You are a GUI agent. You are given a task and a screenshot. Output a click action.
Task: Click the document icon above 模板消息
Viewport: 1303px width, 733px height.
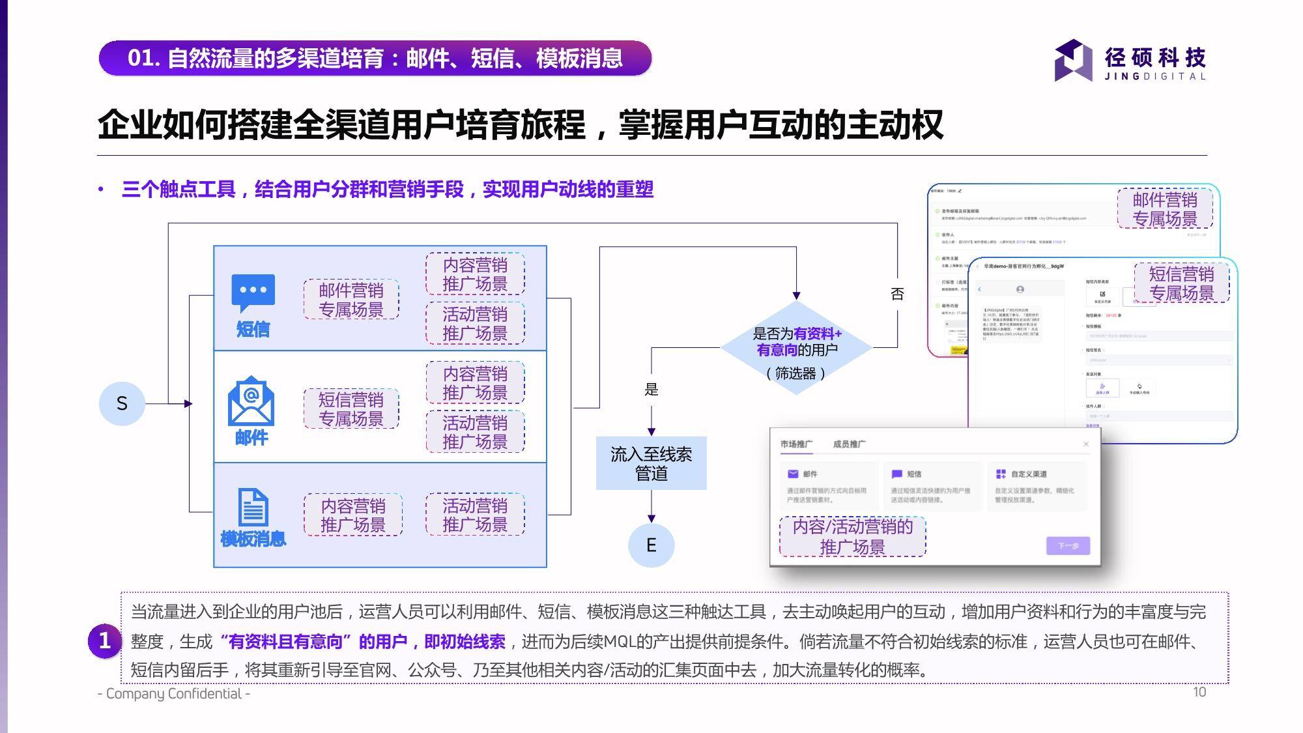[253, 507]
